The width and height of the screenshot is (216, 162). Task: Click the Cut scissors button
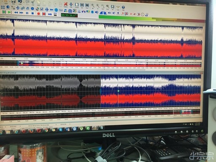[x=33, y=3]
